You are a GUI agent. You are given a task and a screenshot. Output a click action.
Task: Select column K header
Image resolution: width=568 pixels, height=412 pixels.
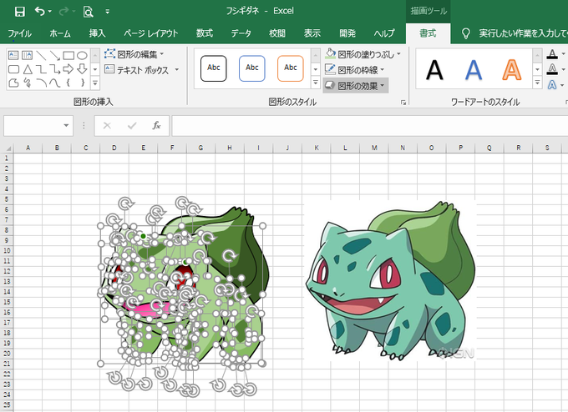pyautogui.click(x=317, y=148)
